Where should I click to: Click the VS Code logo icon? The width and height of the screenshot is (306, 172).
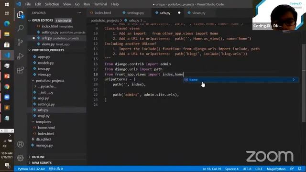(19, 4)
